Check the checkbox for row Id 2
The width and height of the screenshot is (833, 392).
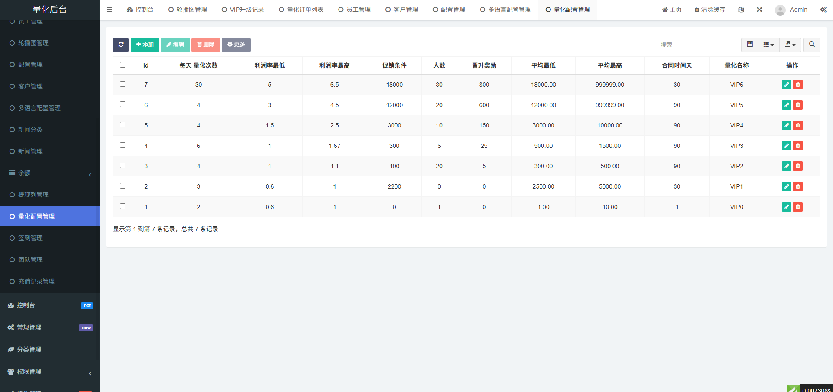click(x=122, y=186)
